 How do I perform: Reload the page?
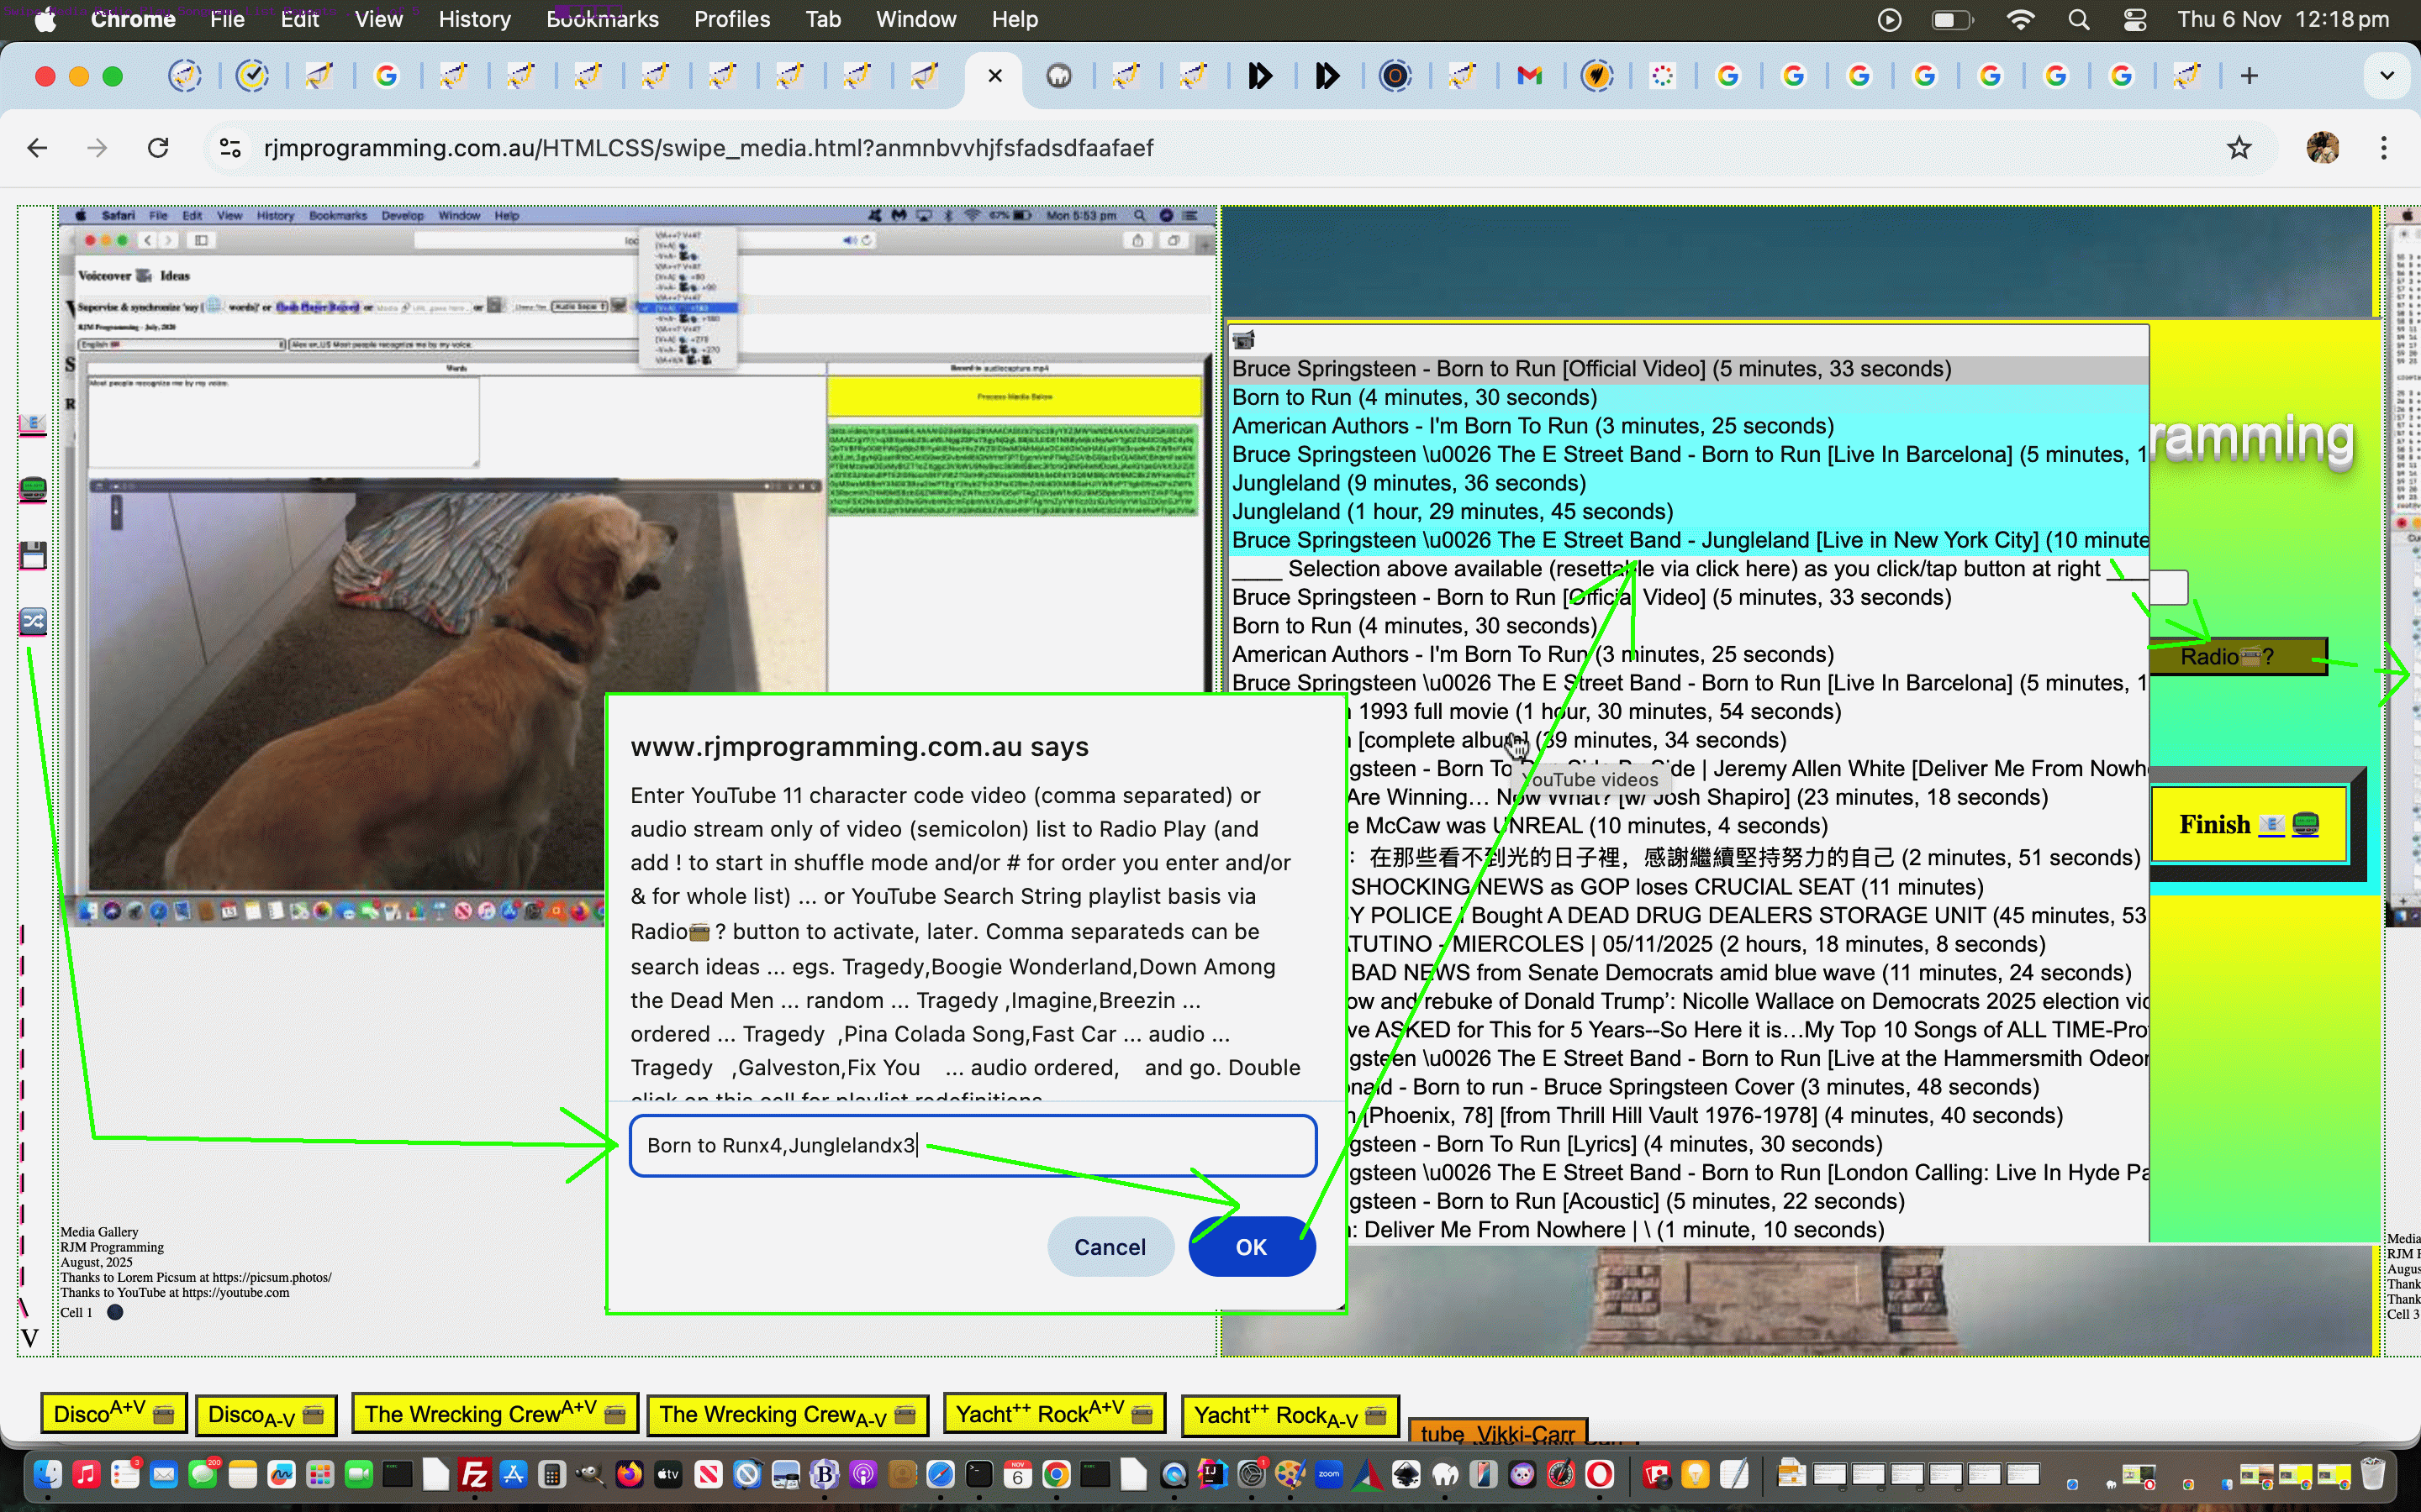(x=158, y=148)
